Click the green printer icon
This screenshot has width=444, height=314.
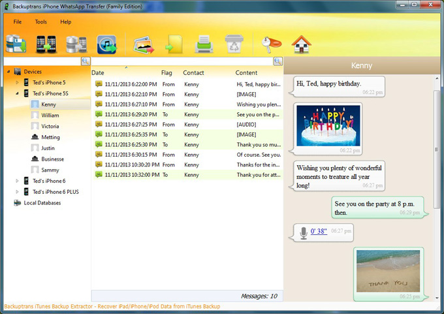204,44
